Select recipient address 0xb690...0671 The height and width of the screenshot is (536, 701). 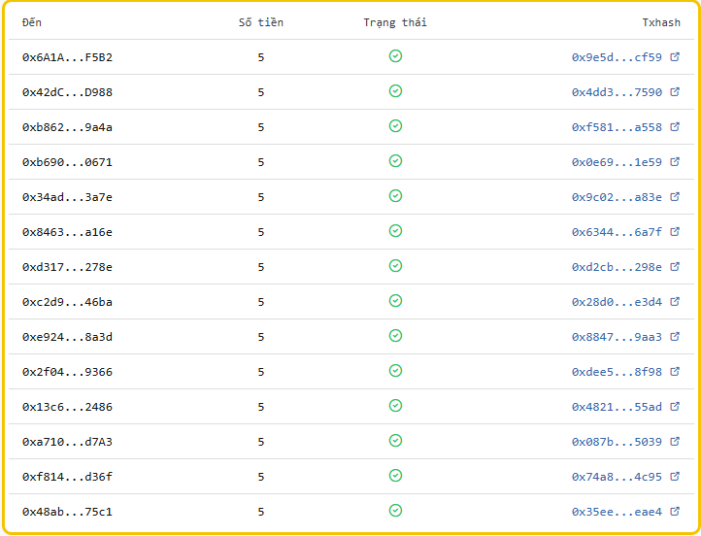coord(67,162)
